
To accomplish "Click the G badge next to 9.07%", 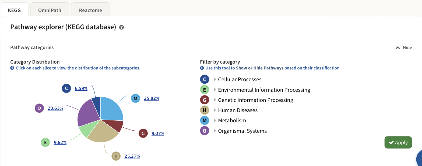I will coord(143,133).
